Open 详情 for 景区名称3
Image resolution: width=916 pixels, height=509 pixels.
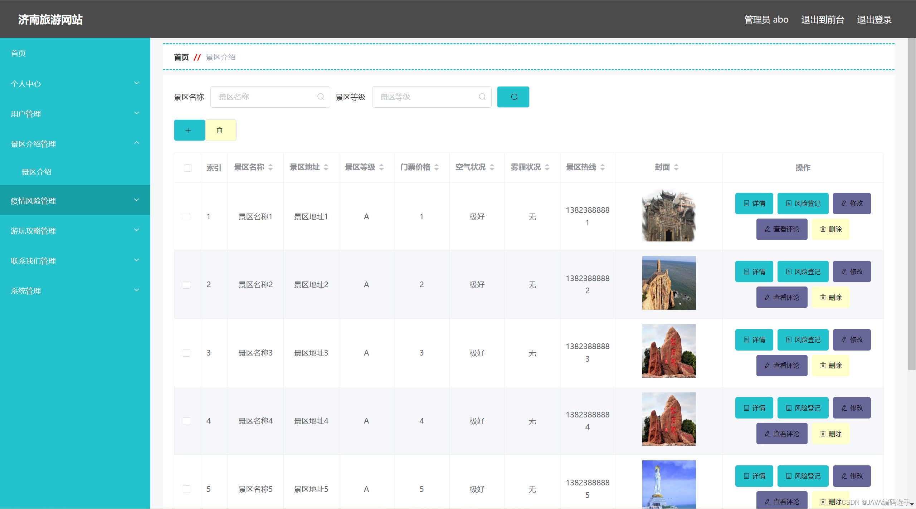coord(754,340)
